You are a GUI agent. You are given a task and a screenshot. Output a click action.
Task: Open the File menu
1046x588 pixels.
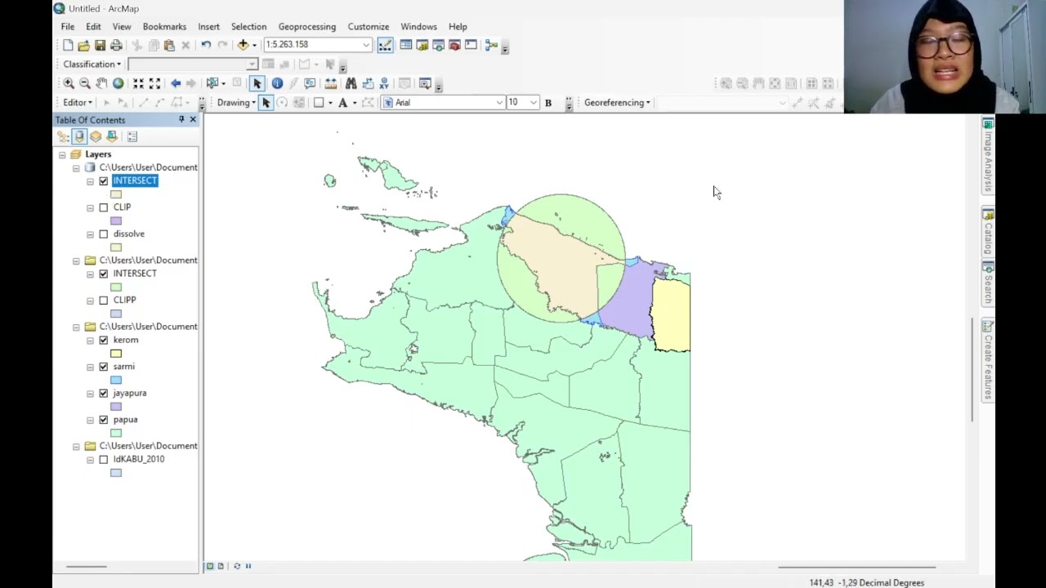coord(68,27)
